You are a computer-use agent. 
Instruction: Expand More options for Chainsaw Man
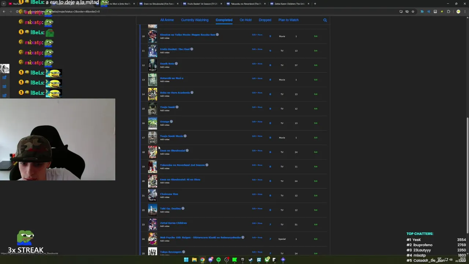coord(260,194)
